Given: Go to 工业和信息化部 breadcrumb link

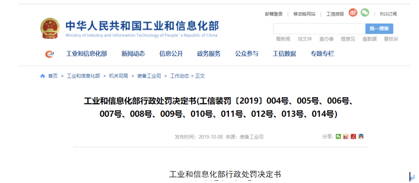Looking at the screenshot, I should 83,76.
